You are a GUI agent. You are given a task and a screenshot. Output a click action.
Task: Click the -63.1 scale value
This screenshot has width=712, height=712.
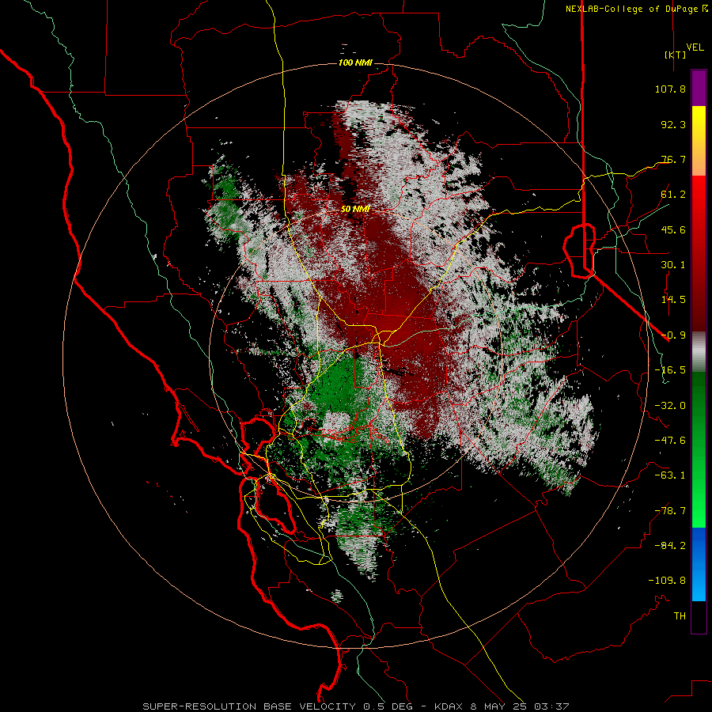(x=670, y=475)
